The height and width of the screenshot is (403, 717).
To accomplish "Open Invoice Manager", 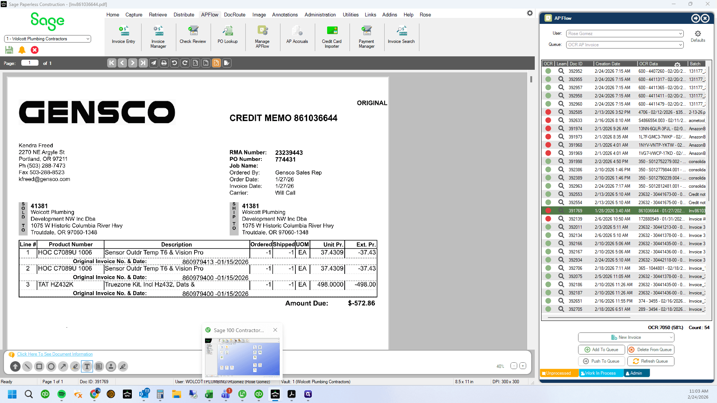I will [158, 37].
